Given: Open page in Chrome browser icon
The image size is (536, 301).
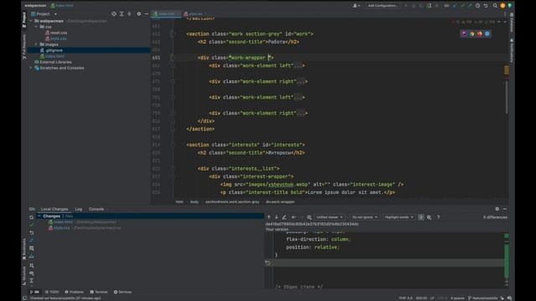Looking at the screenshot, I should point(472,33).
